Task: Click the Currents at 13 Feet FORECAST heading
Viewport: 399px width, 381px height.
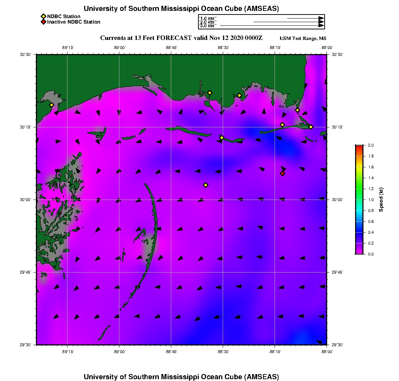Action: (181, 38)
